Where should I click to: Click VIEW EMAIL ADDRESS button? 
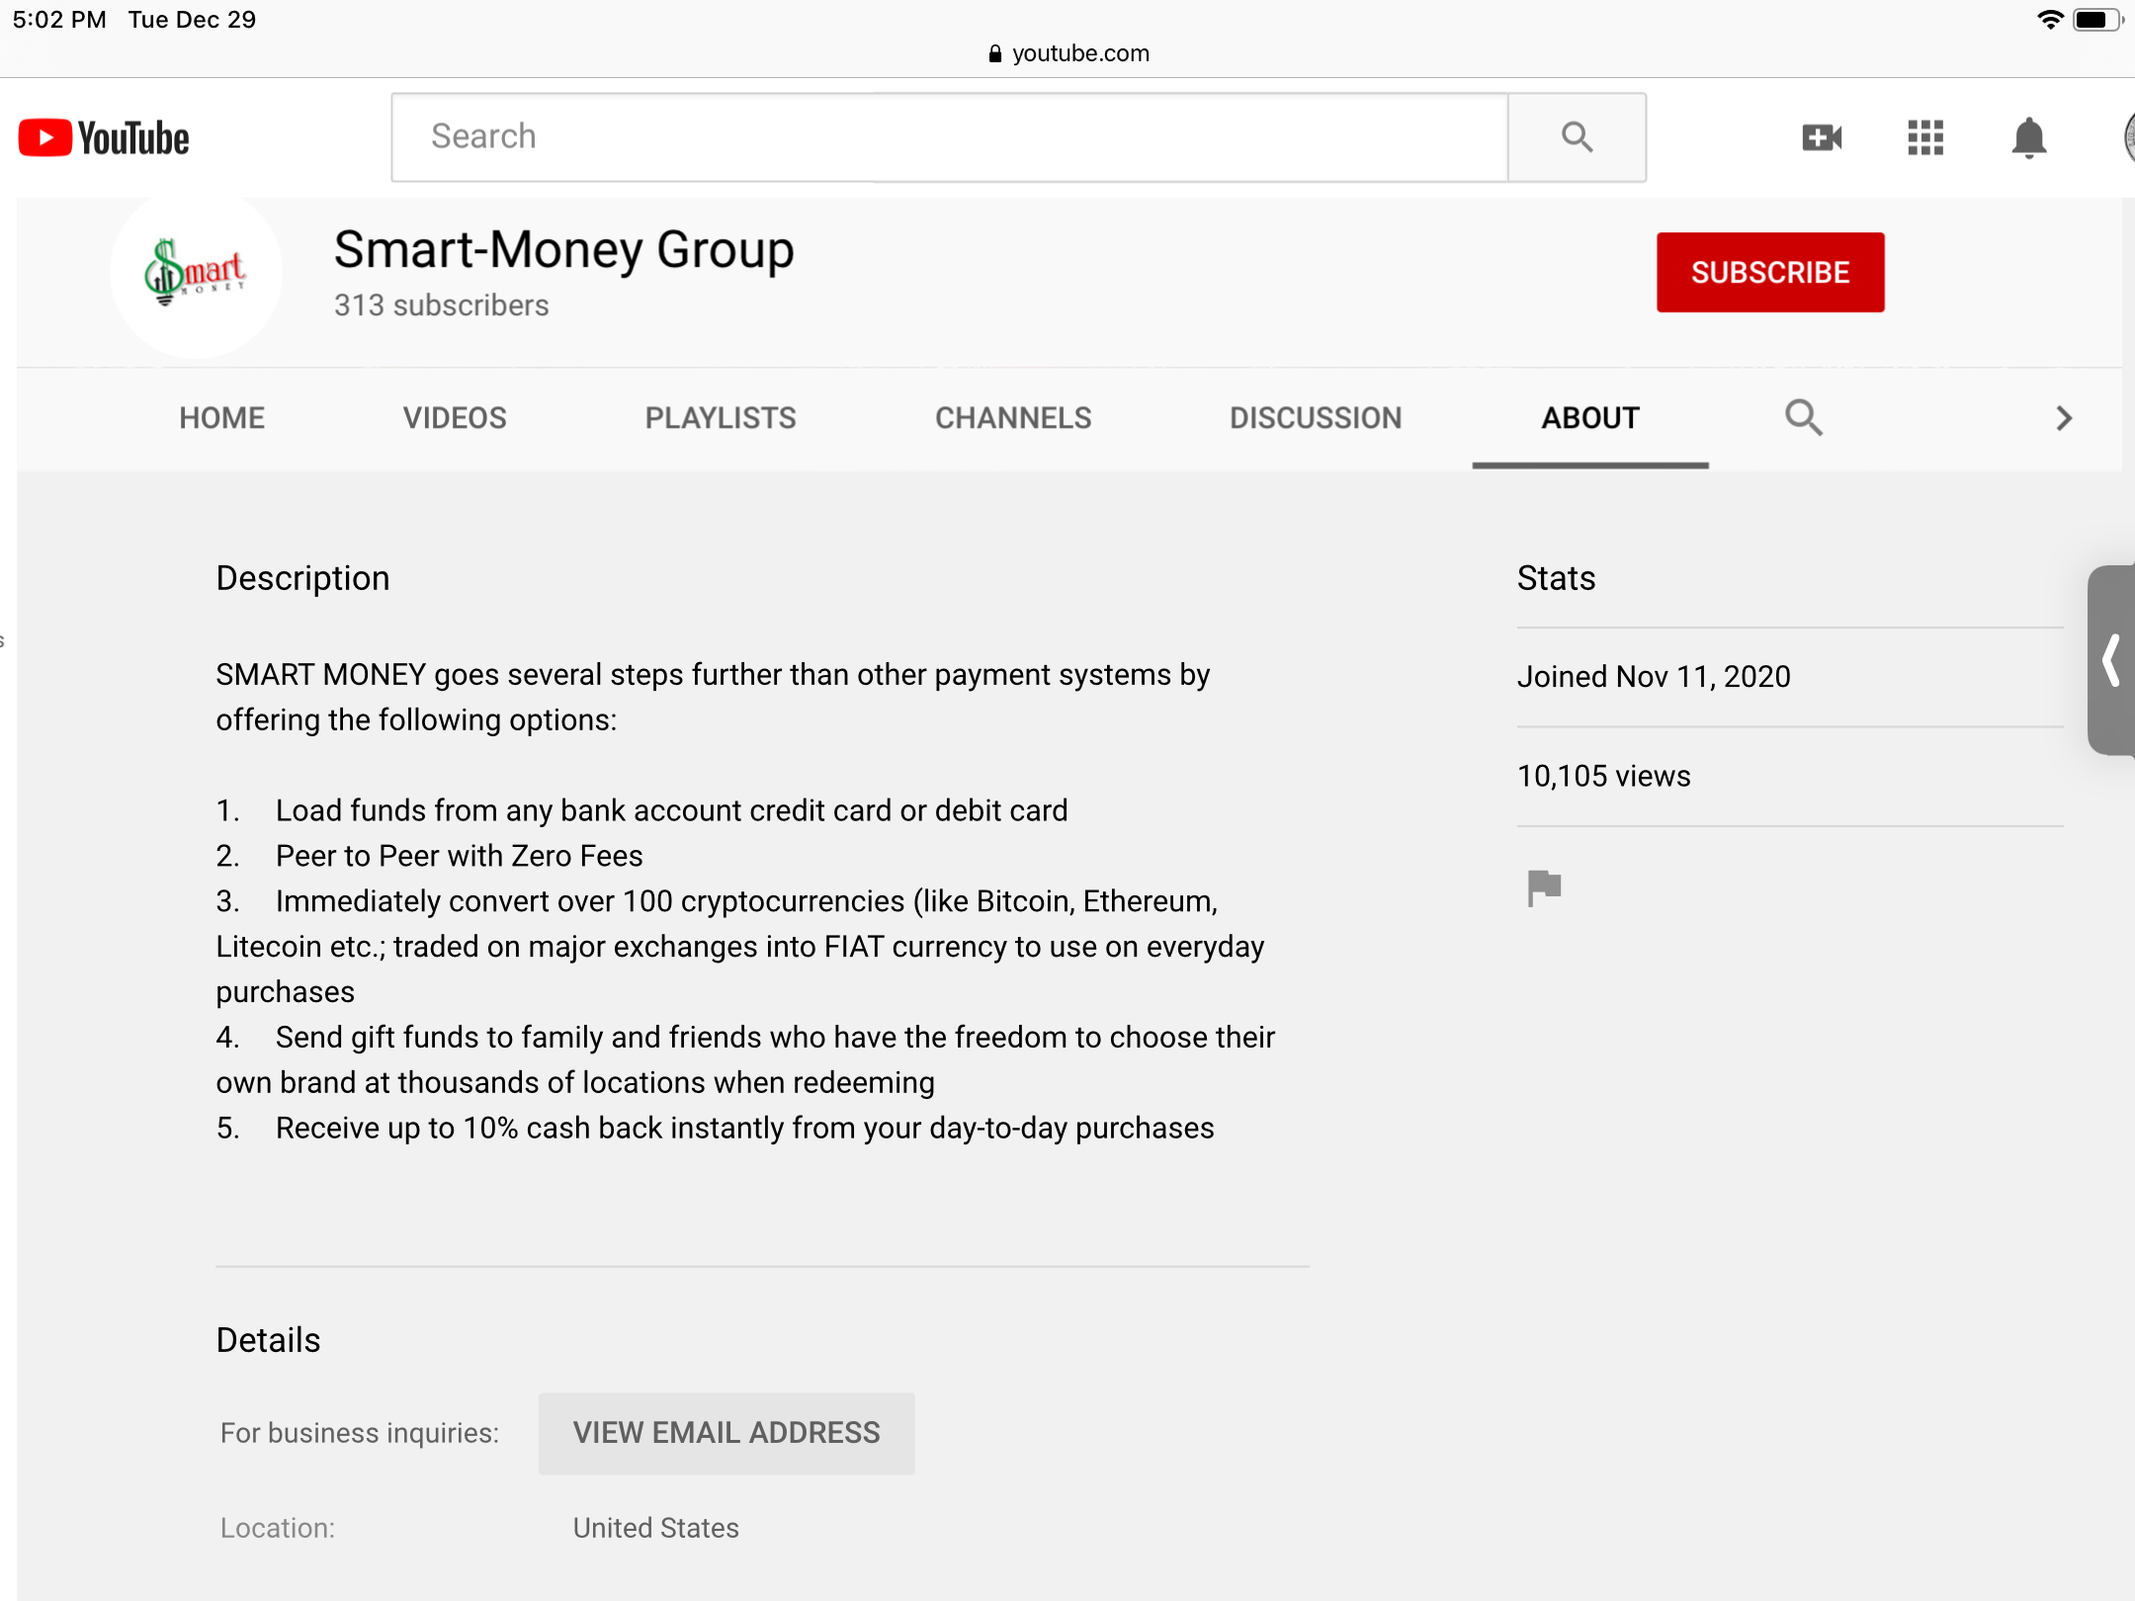pos(726,1433)
